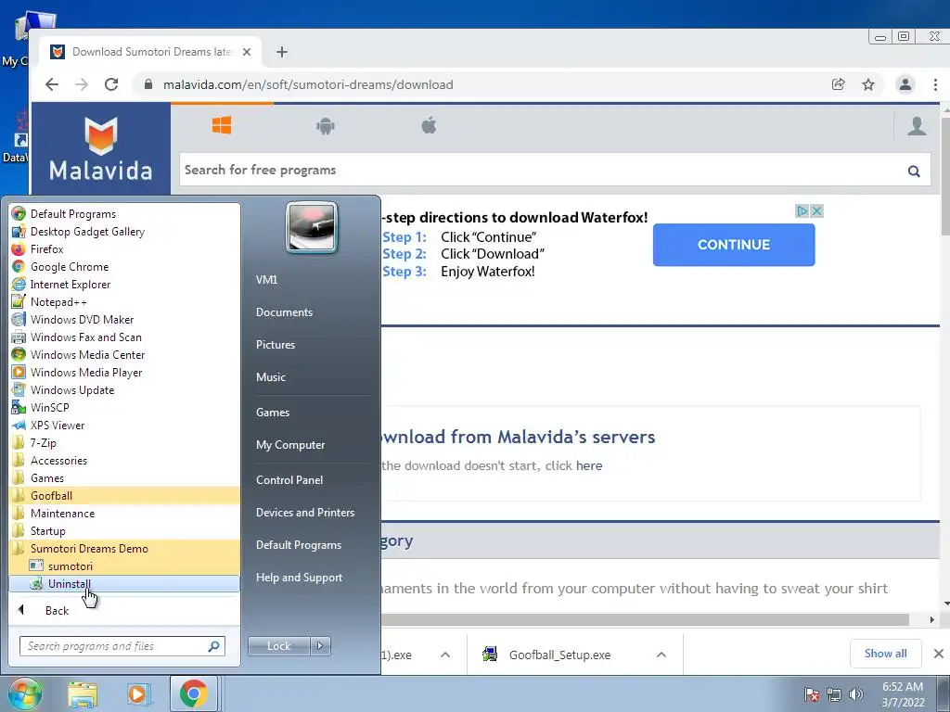Open Windows Media Player taskbar icon

point(137,693)
